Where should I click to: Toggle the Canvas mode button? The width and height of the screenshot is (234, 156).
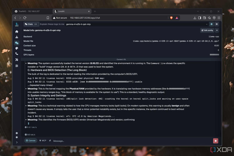31,141
